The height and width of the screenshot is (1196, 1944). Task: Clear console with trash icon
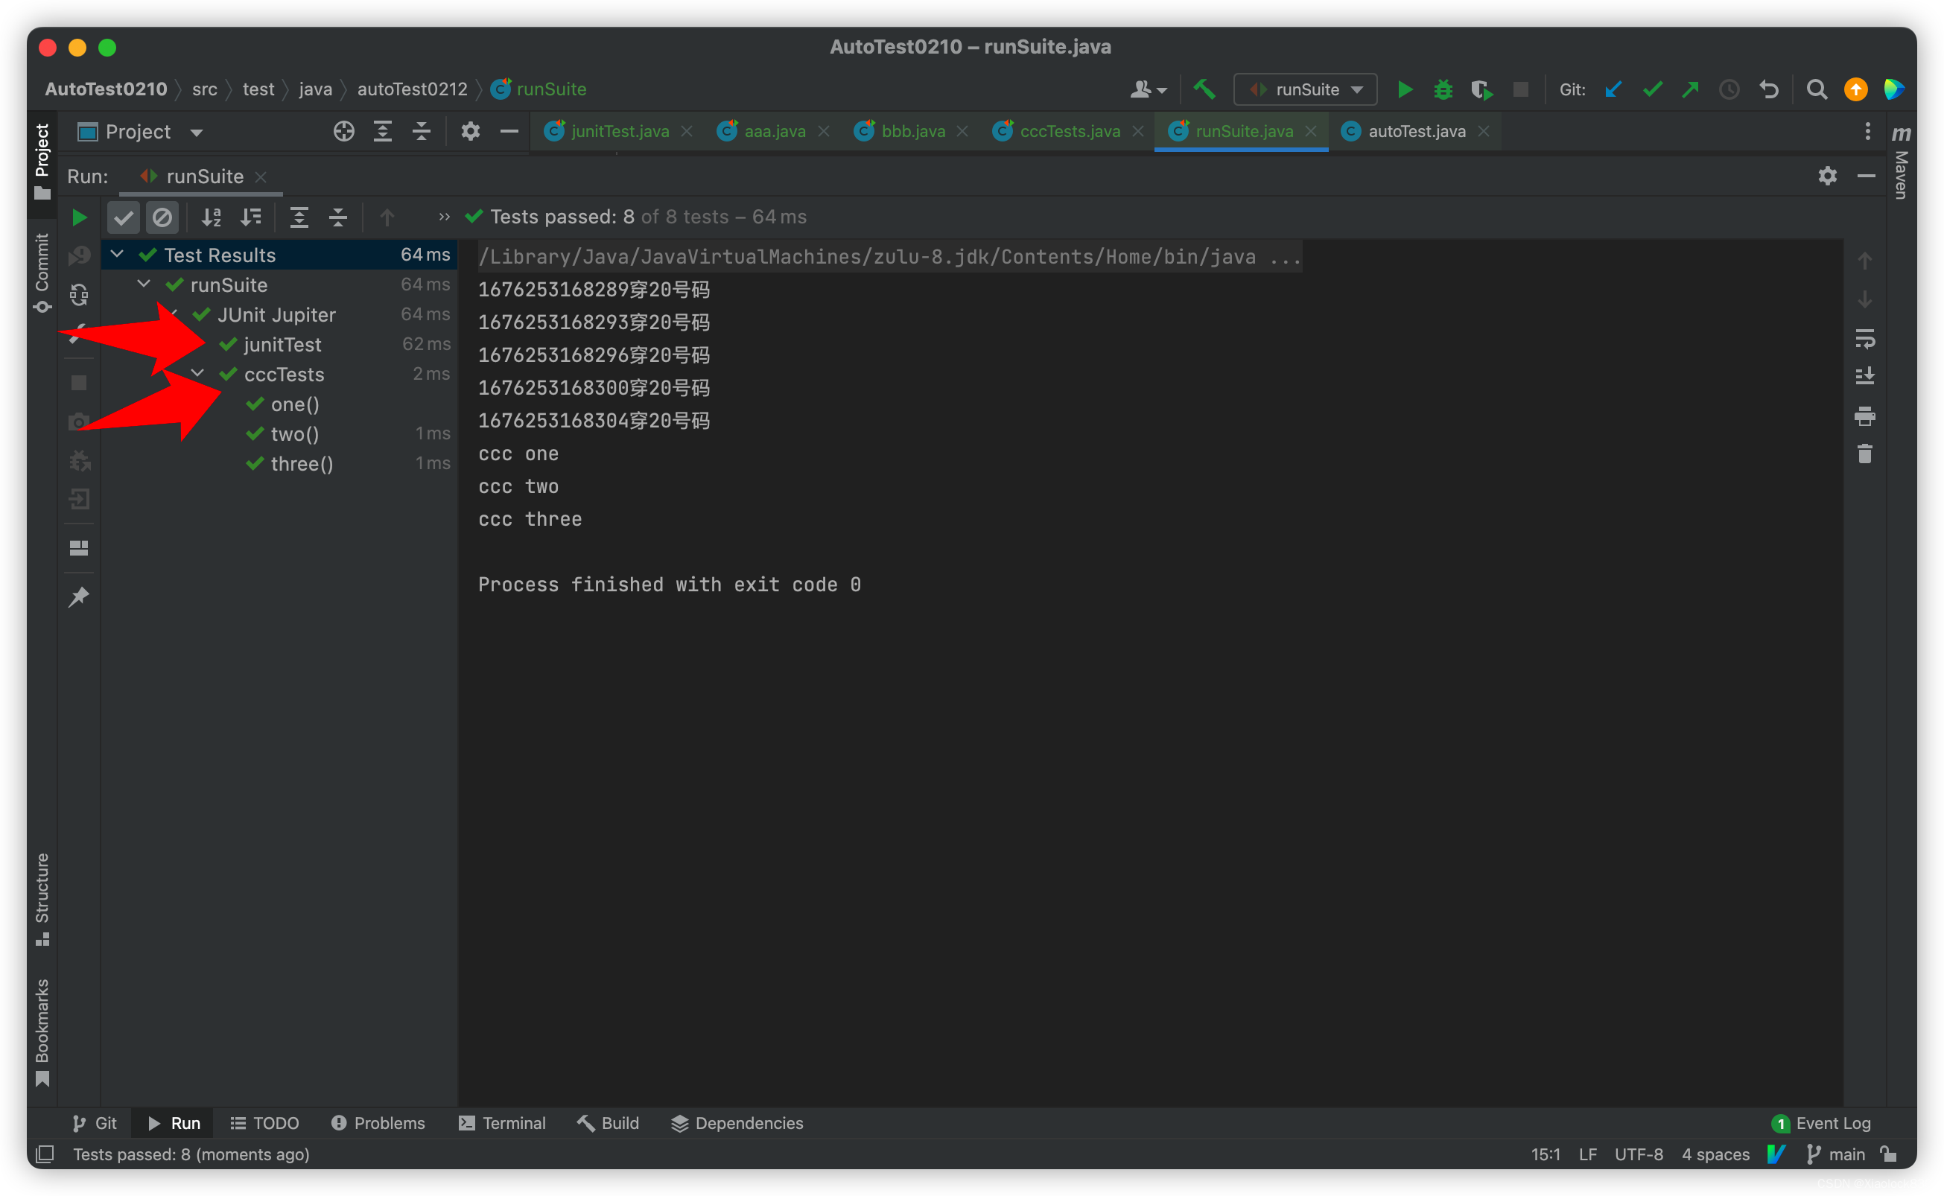1864,454
